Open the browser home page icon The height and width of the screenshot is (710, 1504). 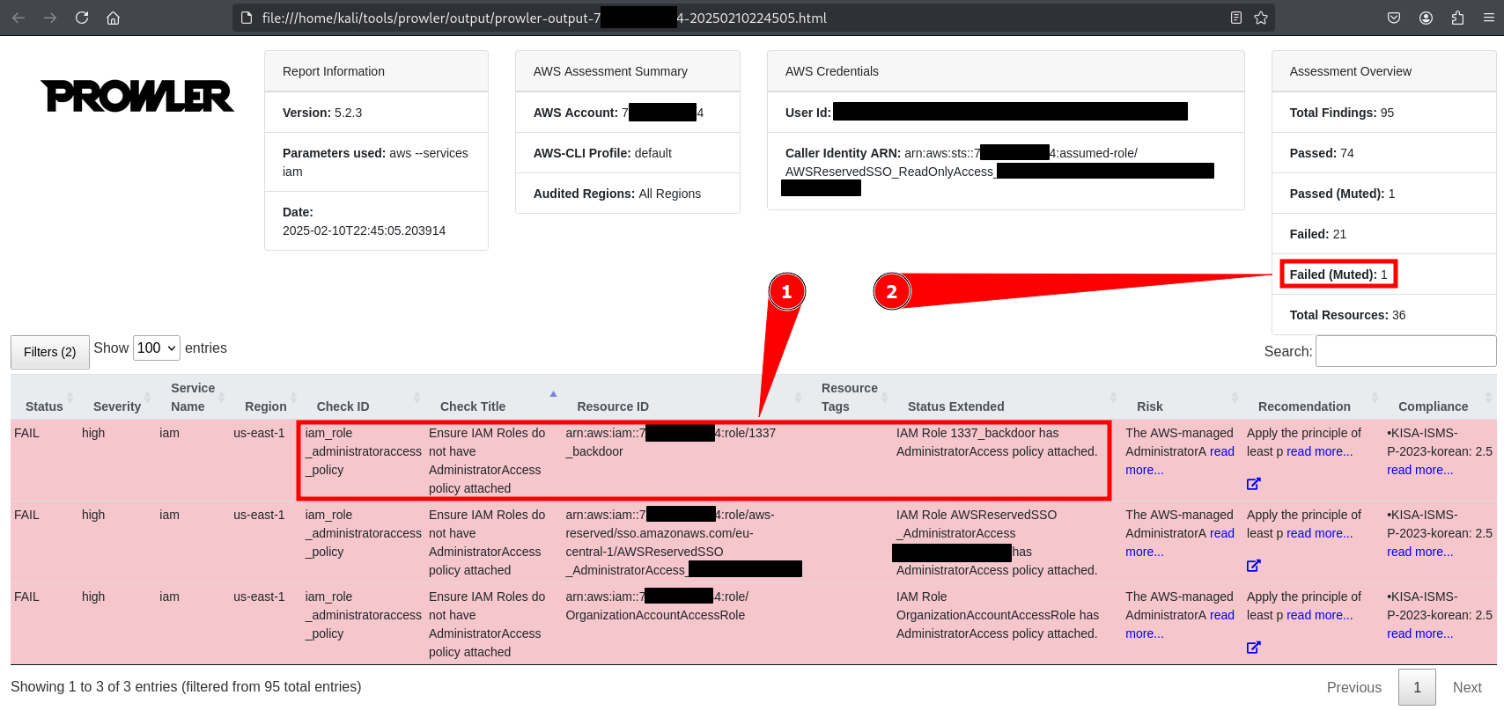(113, 18)
